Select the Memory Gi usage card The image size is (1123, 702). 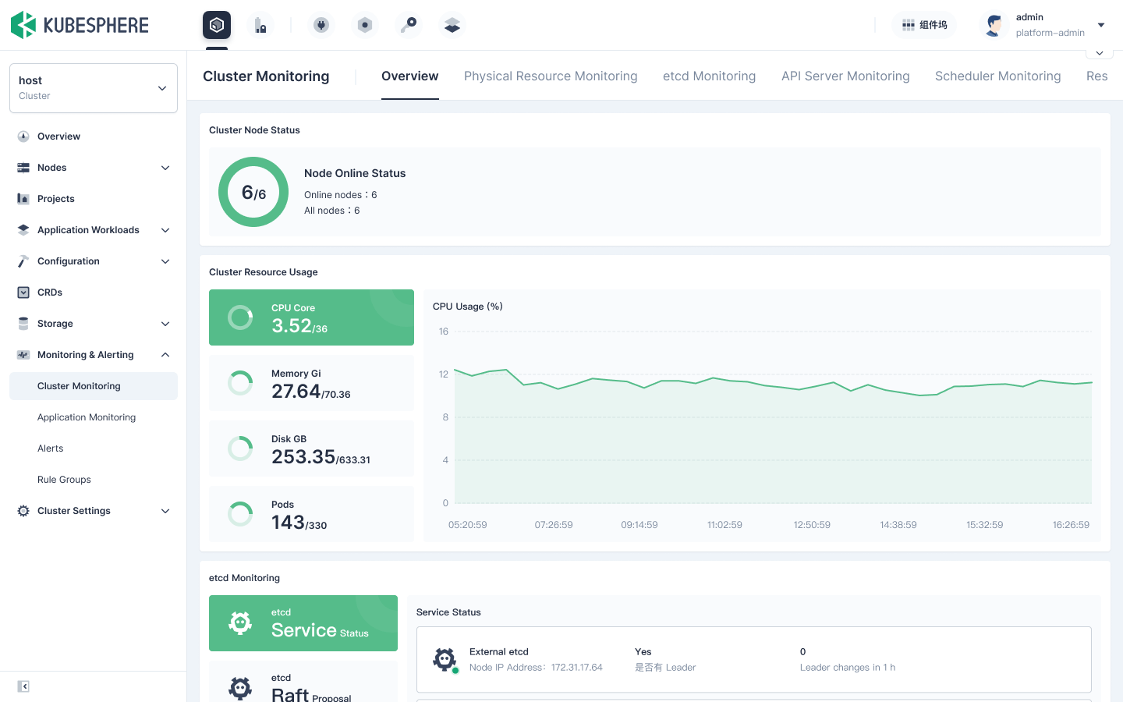pyautogui.click(x=311, y=383)
